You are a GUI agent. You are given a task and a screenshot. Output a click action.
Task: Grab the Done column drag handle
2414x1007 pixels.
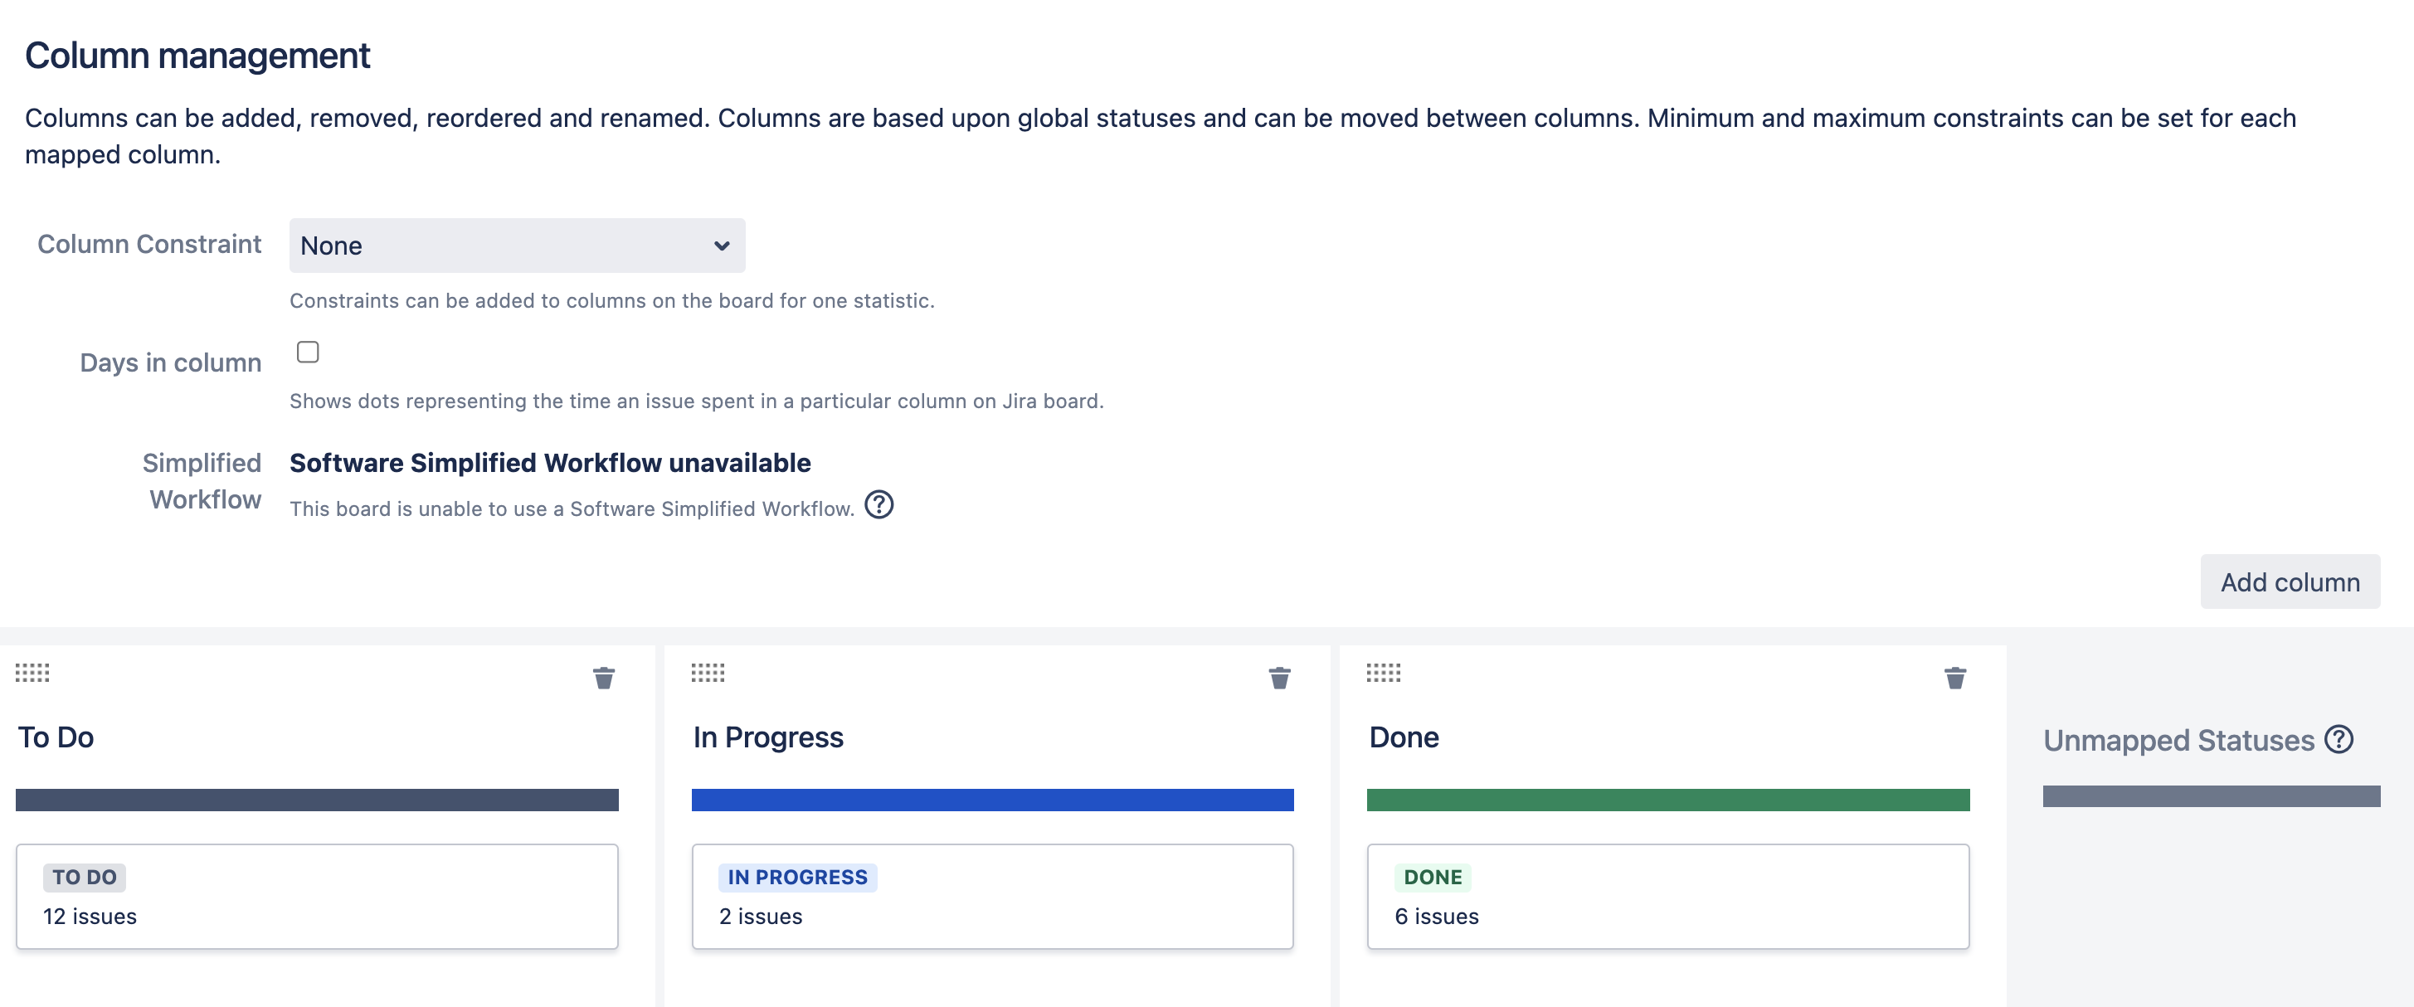1383,673
